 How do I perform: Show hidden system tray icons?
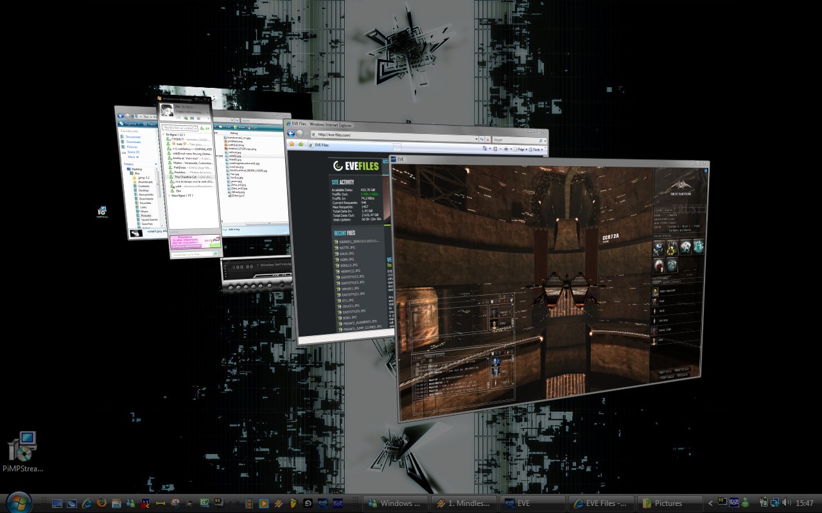click(x=710, y=503)
